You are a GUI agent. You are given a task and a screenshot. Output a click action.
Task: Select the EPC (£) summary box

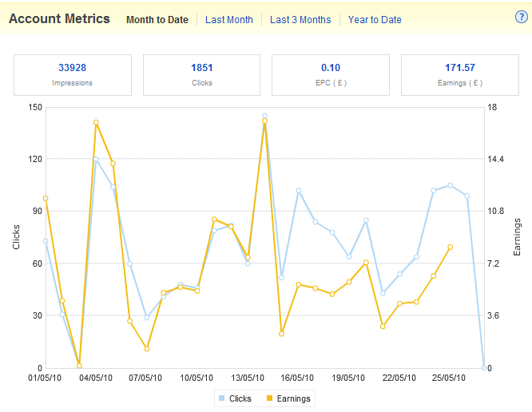[330, 74]
